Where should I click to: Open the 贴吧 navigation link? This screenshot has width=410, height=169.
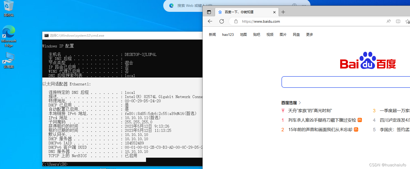pyautogui.click(x=257, y=35)
